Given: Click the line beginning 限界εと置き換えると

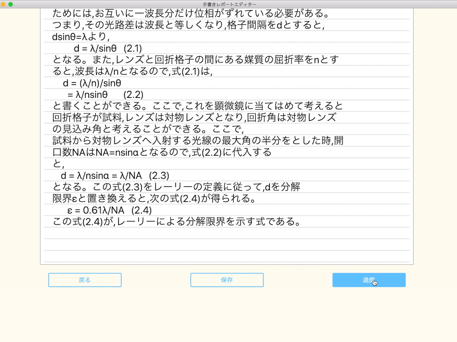Looking at the screenshot, I should [x=154, y=199].
